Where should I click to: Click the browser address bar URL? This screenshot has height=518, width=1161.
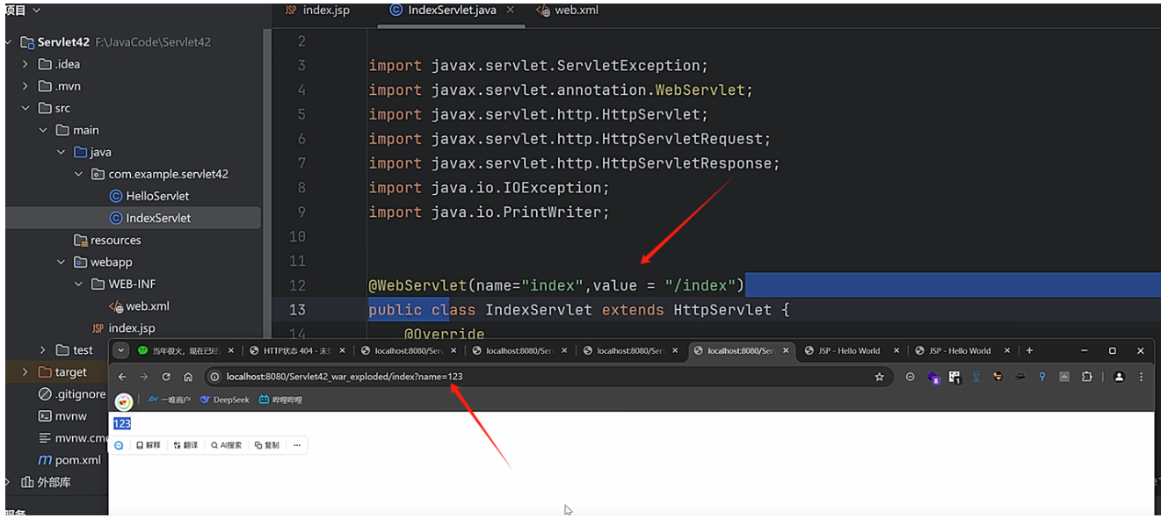pos(345,377)
